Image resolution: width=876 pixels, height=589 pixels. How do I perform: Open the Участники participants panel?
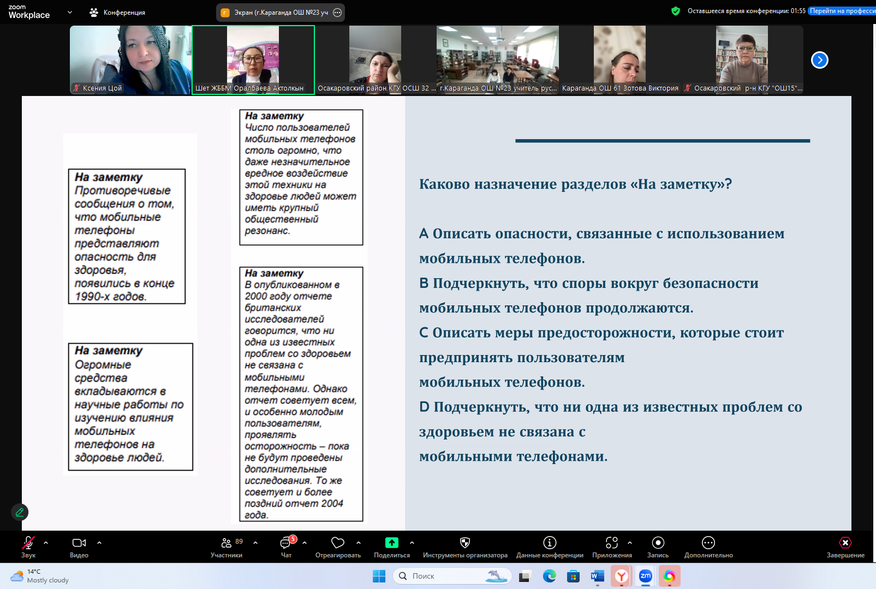[227, 543]
